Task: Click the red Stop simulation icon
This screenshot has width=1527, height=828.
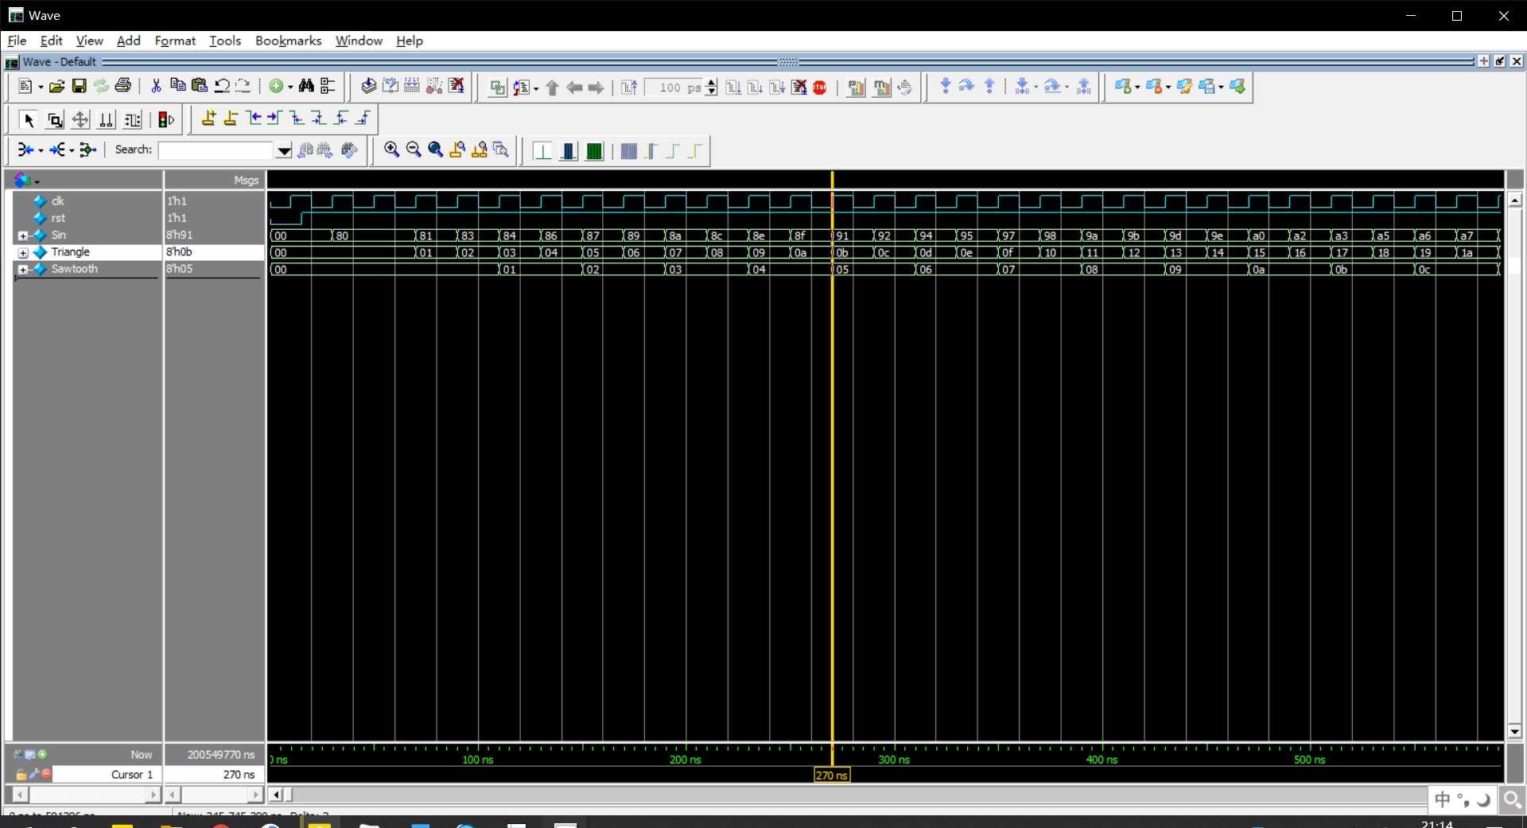Action: (820, 87)
